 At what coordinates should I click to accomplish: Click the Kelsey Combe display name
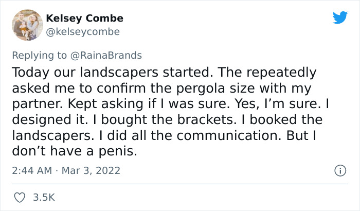(84, 18)
